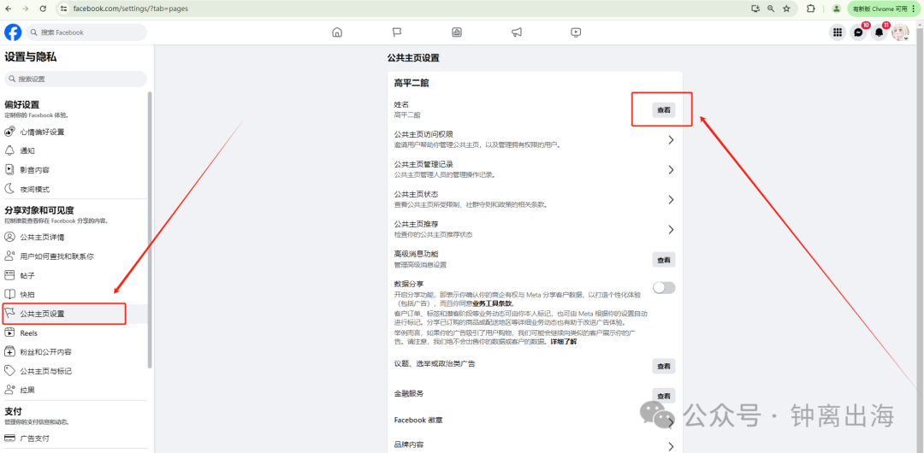924x453 pixels.
Task: Open the 业务工具条款 link
Action: tap(493, 303)
